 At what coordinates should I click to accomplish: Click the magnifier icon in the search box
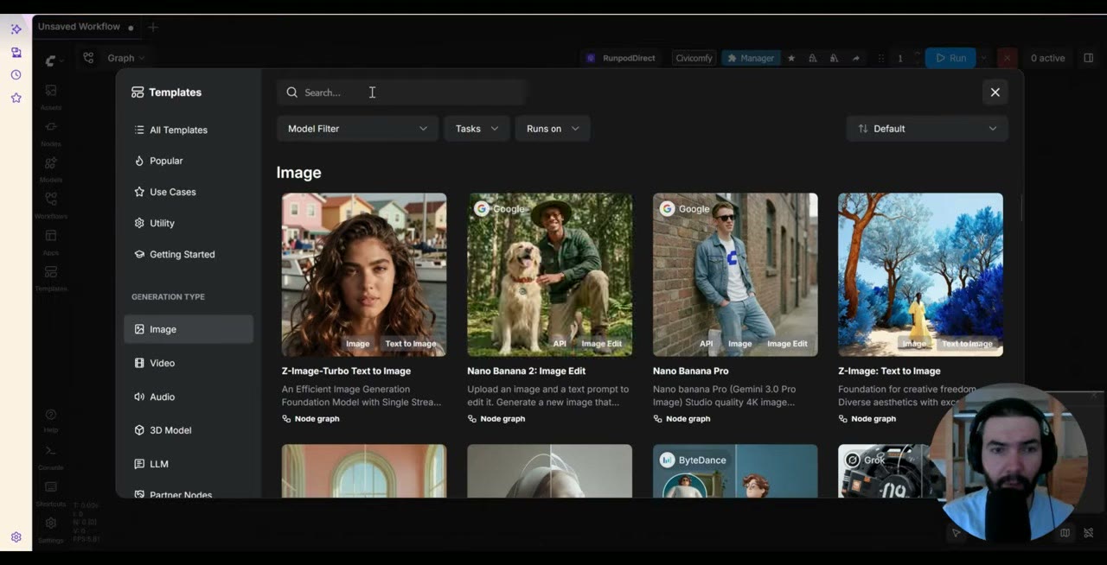pyautogui.click(x=292, y=92)
